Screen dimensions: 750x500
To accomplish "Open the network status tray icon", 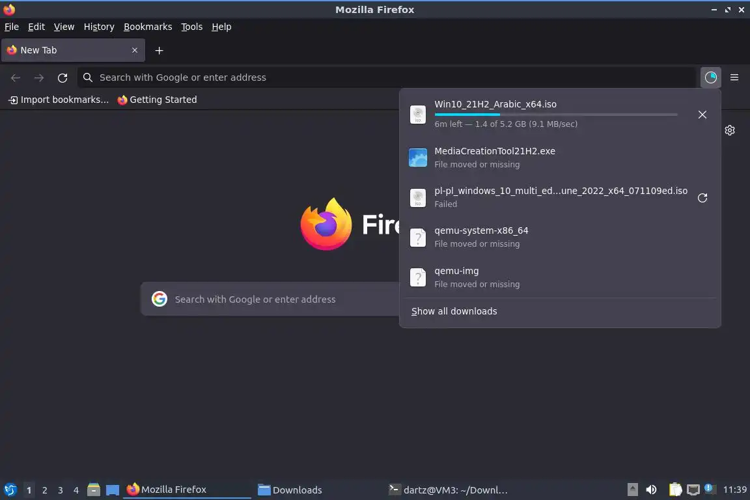I will point(693,490).
